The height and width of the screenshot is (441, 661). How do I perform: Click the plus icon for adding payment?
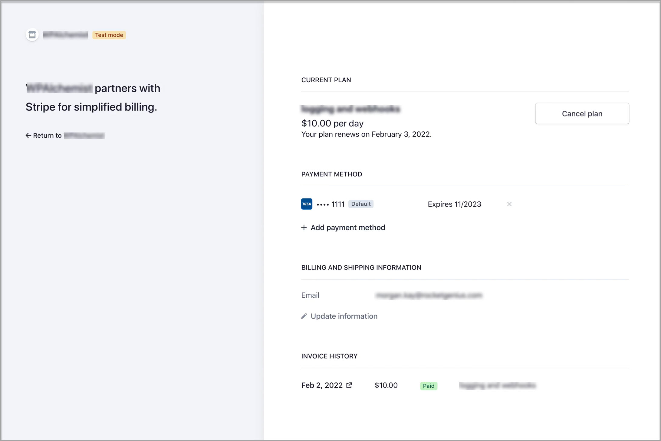coord(304,227)
